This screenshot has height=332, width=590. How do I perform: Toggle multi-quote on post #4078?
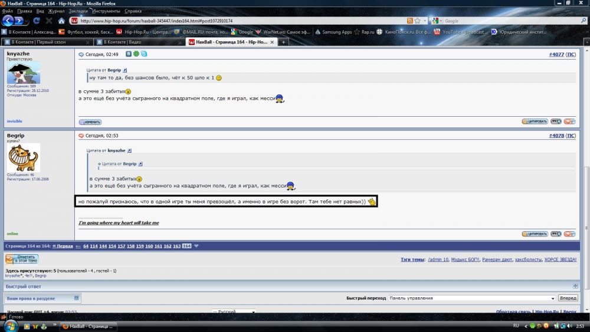point(556,234)
